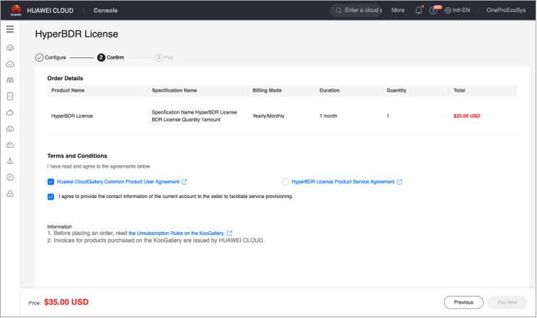Uncheck Huawei CloudGallery Common Product User Agreement

[50, 182]
